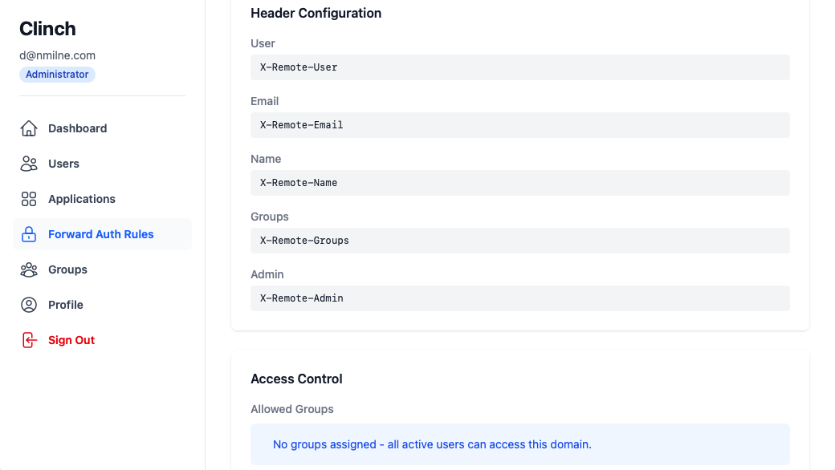Screen dimensions: 835x470
Task: Navigate to the Groups page
Action: [x=67, y=269]
